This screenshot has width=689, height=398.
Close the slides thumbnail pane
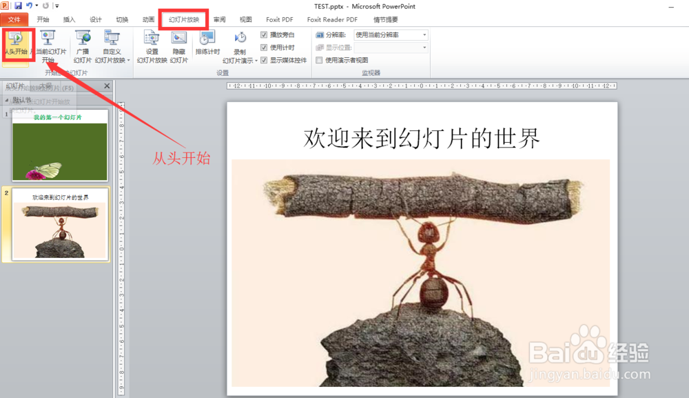[107, 86]
